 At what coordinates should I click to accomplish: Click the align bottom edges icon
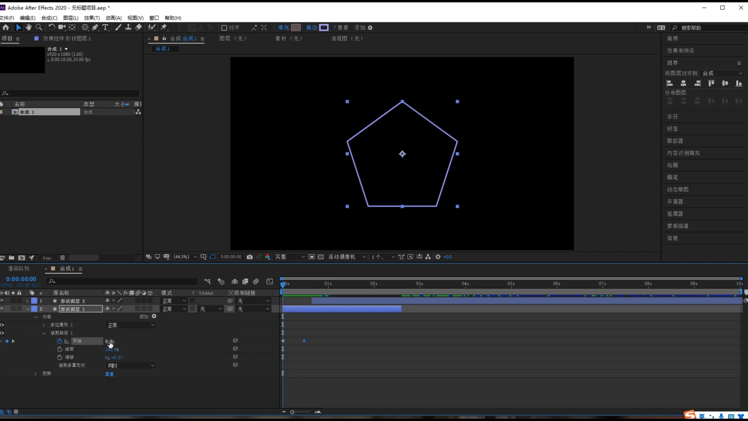pyautogui.click(x=739, y=83)
